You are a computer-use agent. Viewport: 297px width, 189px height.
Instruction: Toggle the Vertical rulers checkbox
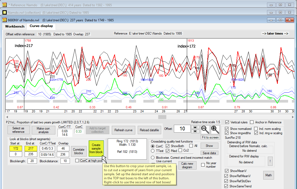click(227, 122)
